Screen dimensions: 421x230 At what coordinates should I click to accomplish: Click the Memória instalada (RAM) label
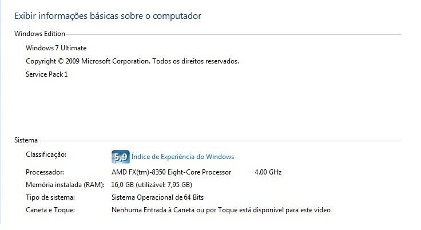pyautogui.click(x=65, y=185)
